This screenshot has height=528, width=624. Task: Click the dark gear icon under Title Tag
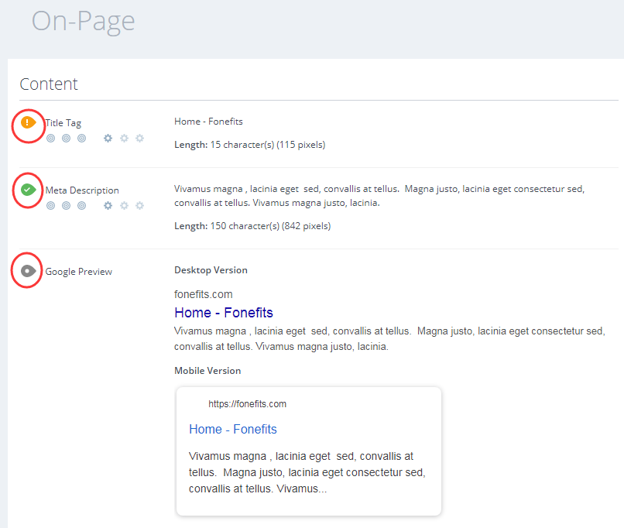click(108, 139)
